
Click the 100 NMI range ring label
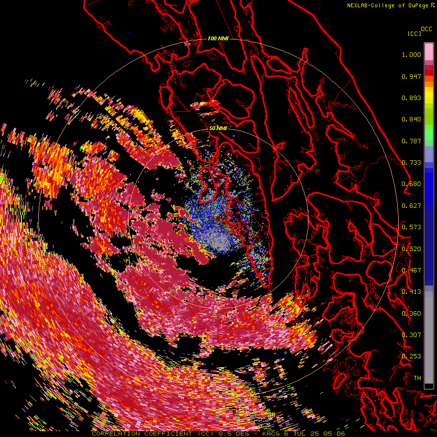click(218, 38)
